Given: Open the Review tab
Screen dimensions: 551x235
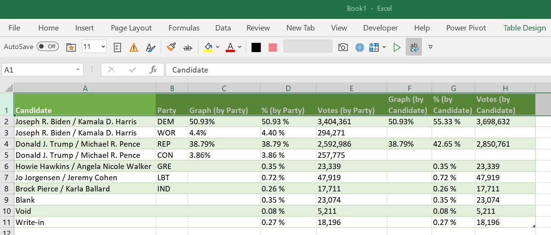Looking at the screenshot, I should coord(258,28).
